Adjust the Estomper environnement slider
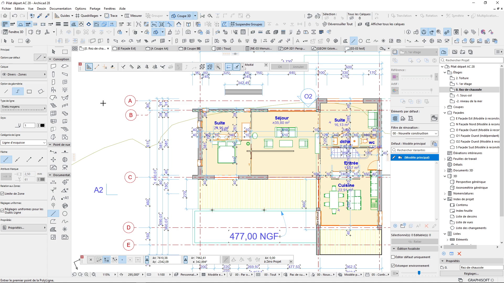This screenshot has height=283, width=504. [419, 273]
